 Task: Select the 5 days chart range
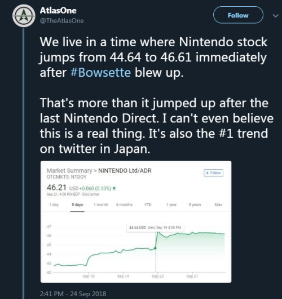tap(77, 205)
